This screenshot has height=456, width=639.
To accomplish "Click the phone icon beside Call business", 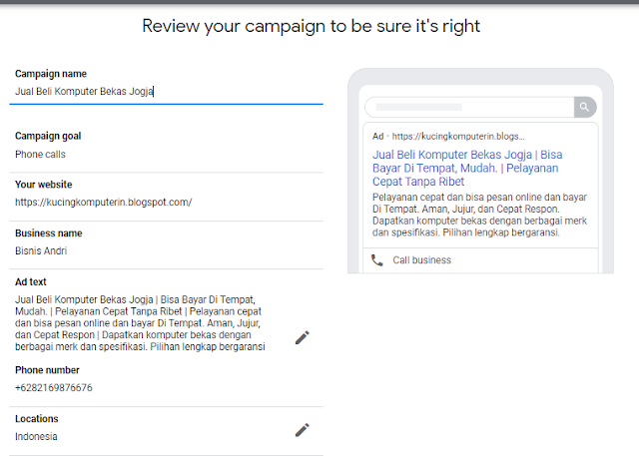I will point(377,260).
